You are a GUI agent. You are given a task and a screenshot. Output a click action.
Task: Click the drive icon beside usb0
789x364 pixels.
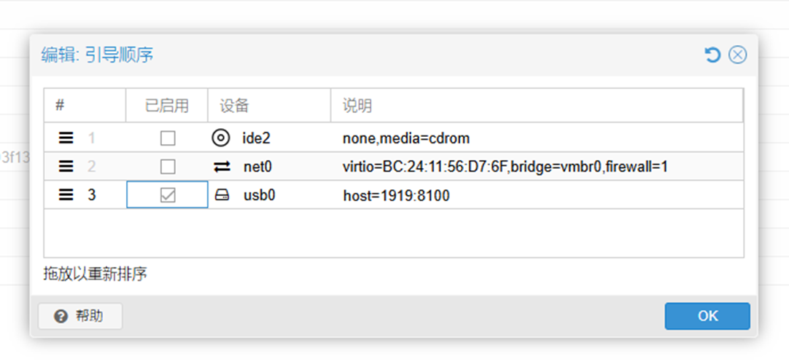click(x=222, y=195)
